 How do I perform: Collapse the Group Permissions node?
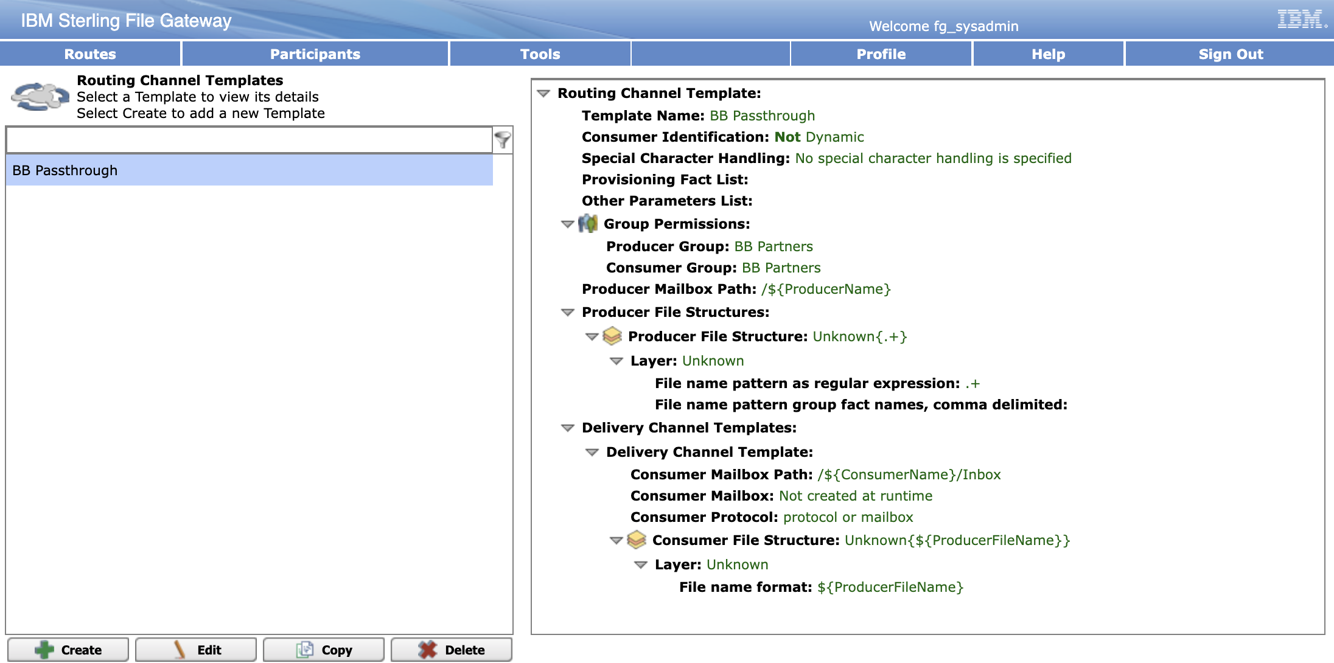click(567, 224)
